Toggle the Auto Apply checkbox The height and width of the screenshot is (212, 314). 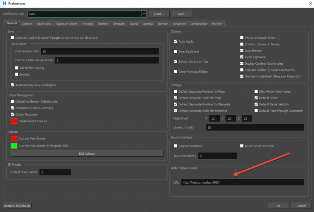176,41
